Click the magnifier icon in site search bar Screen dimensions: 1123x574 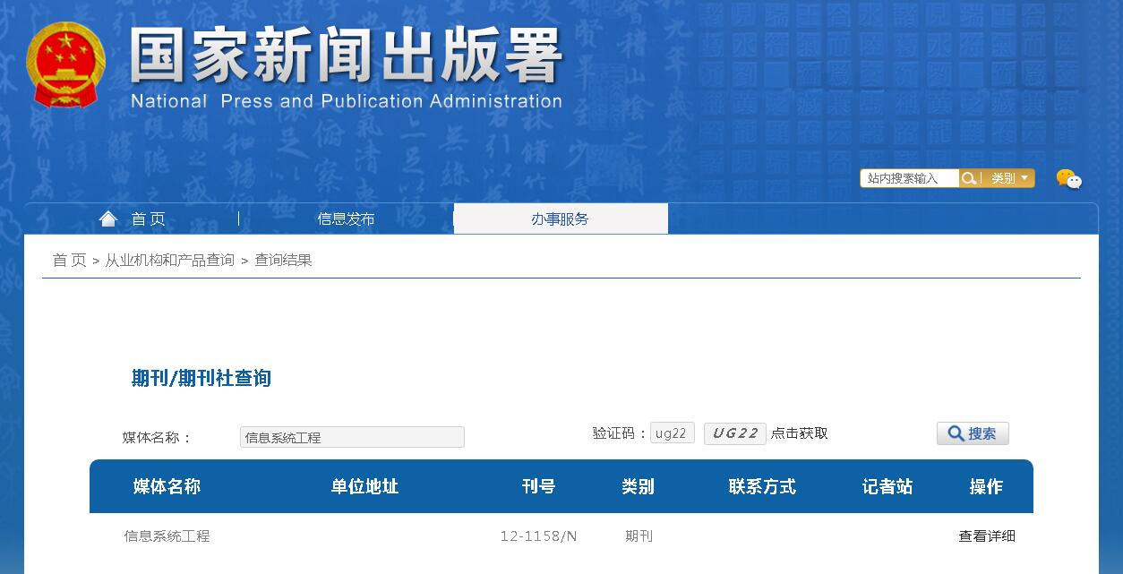pos(969,177)
